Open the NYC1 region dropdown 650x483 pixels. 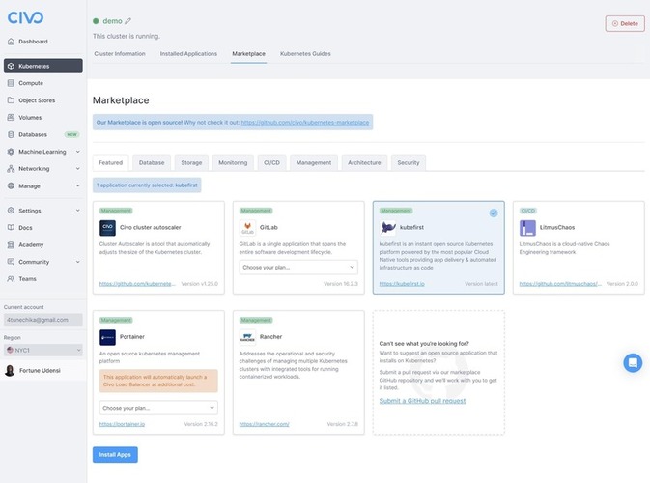coord(43,351)
